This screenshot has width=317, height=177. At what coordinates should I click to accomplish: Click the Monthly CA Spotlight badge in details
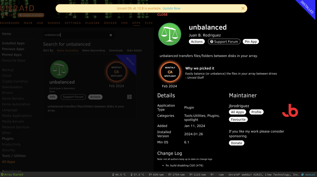(x=170, y=72)
